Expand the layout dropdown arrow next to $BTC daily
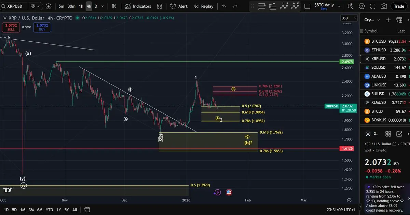Image resolution: width=410 pixels, height=215 pixels. click(x=339, y=5)
